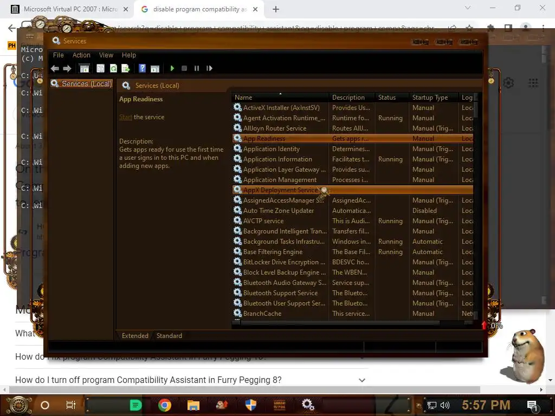Image resolution: width=555 pixels, height=416 pixels.
Task: Select the Bluetooth Support Service row
Action: tap(352, 292)
